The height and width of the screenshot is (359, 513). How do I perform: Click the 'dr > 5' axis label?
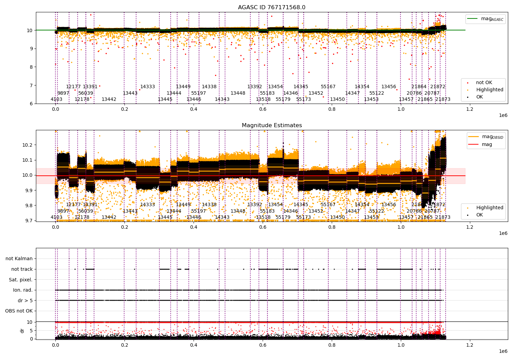25,301
